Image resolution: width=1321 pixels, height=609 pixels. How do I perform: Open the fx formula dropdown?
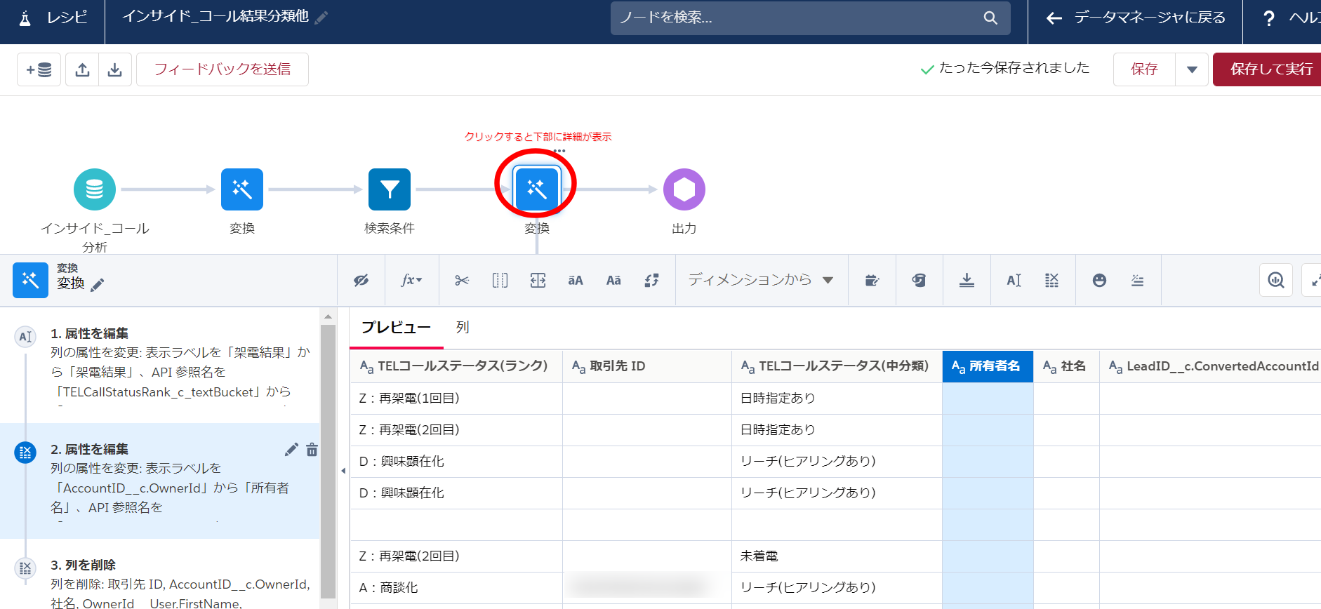[x=411, y=281]
